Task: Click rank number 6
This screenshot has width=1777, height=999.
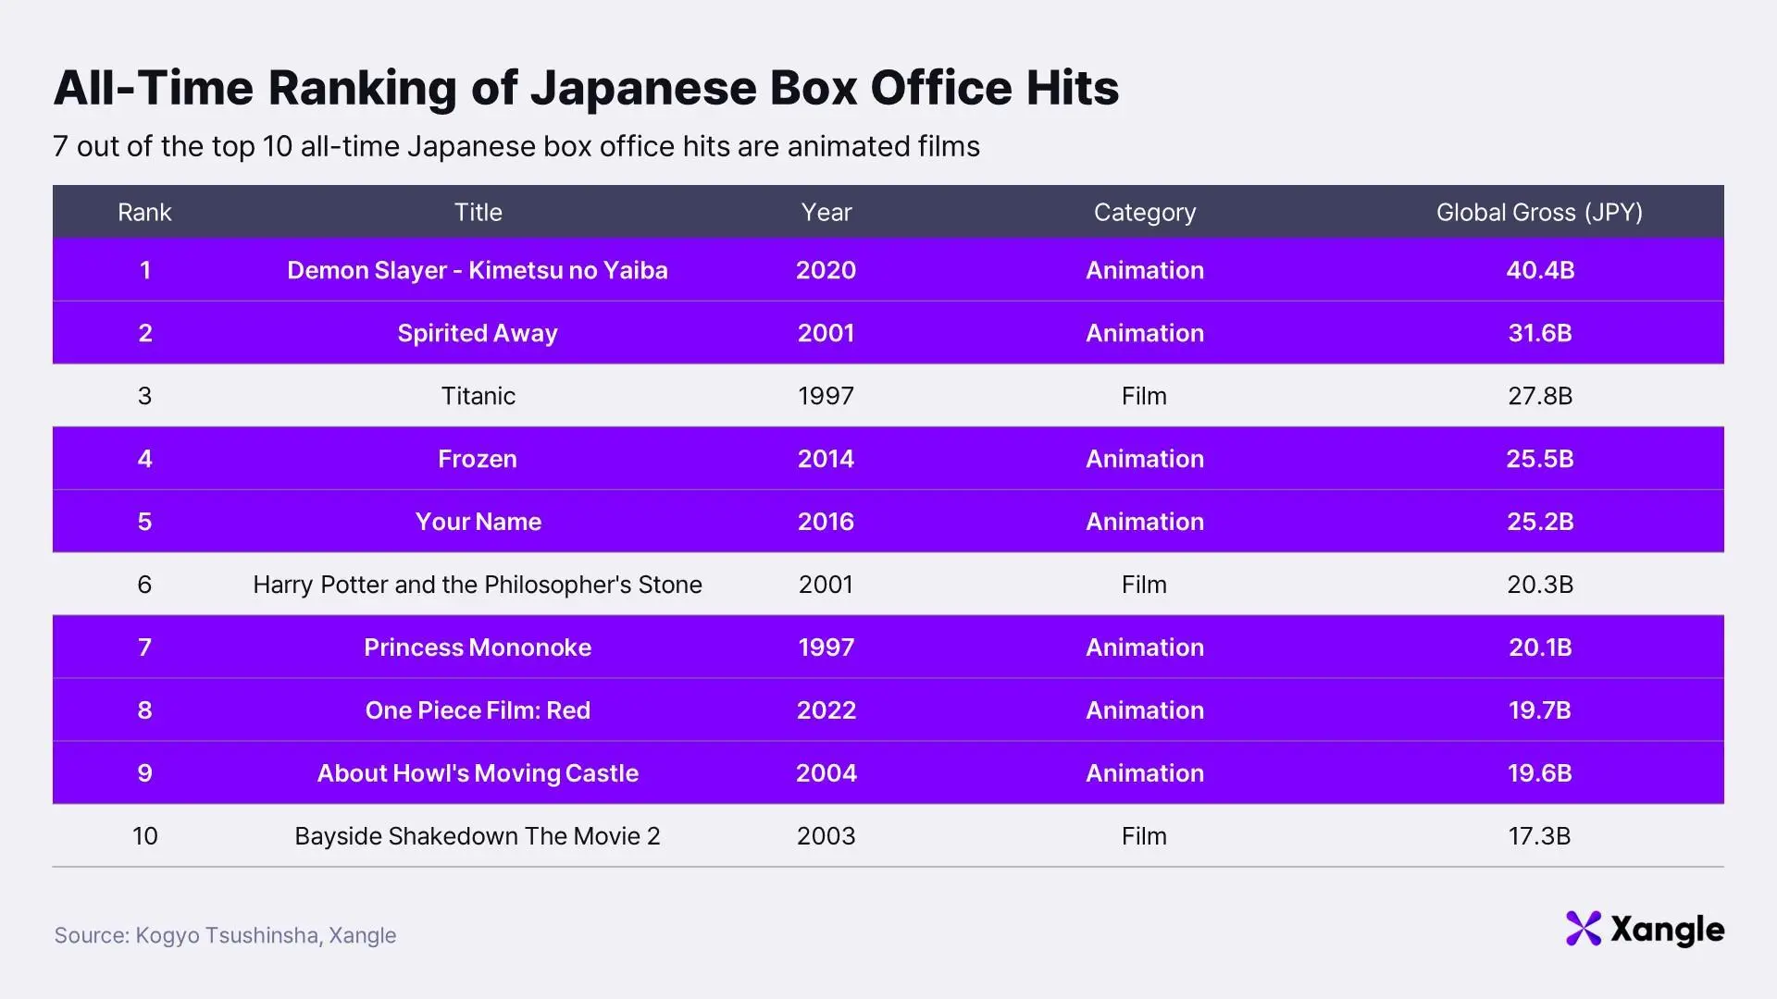Action: 145,585
